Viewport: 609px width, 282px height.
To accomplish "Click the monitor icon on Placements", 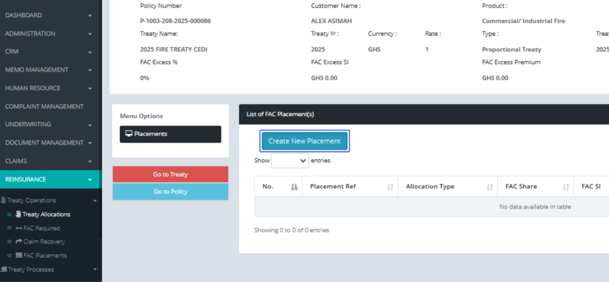I will click(x=129, y=134).
